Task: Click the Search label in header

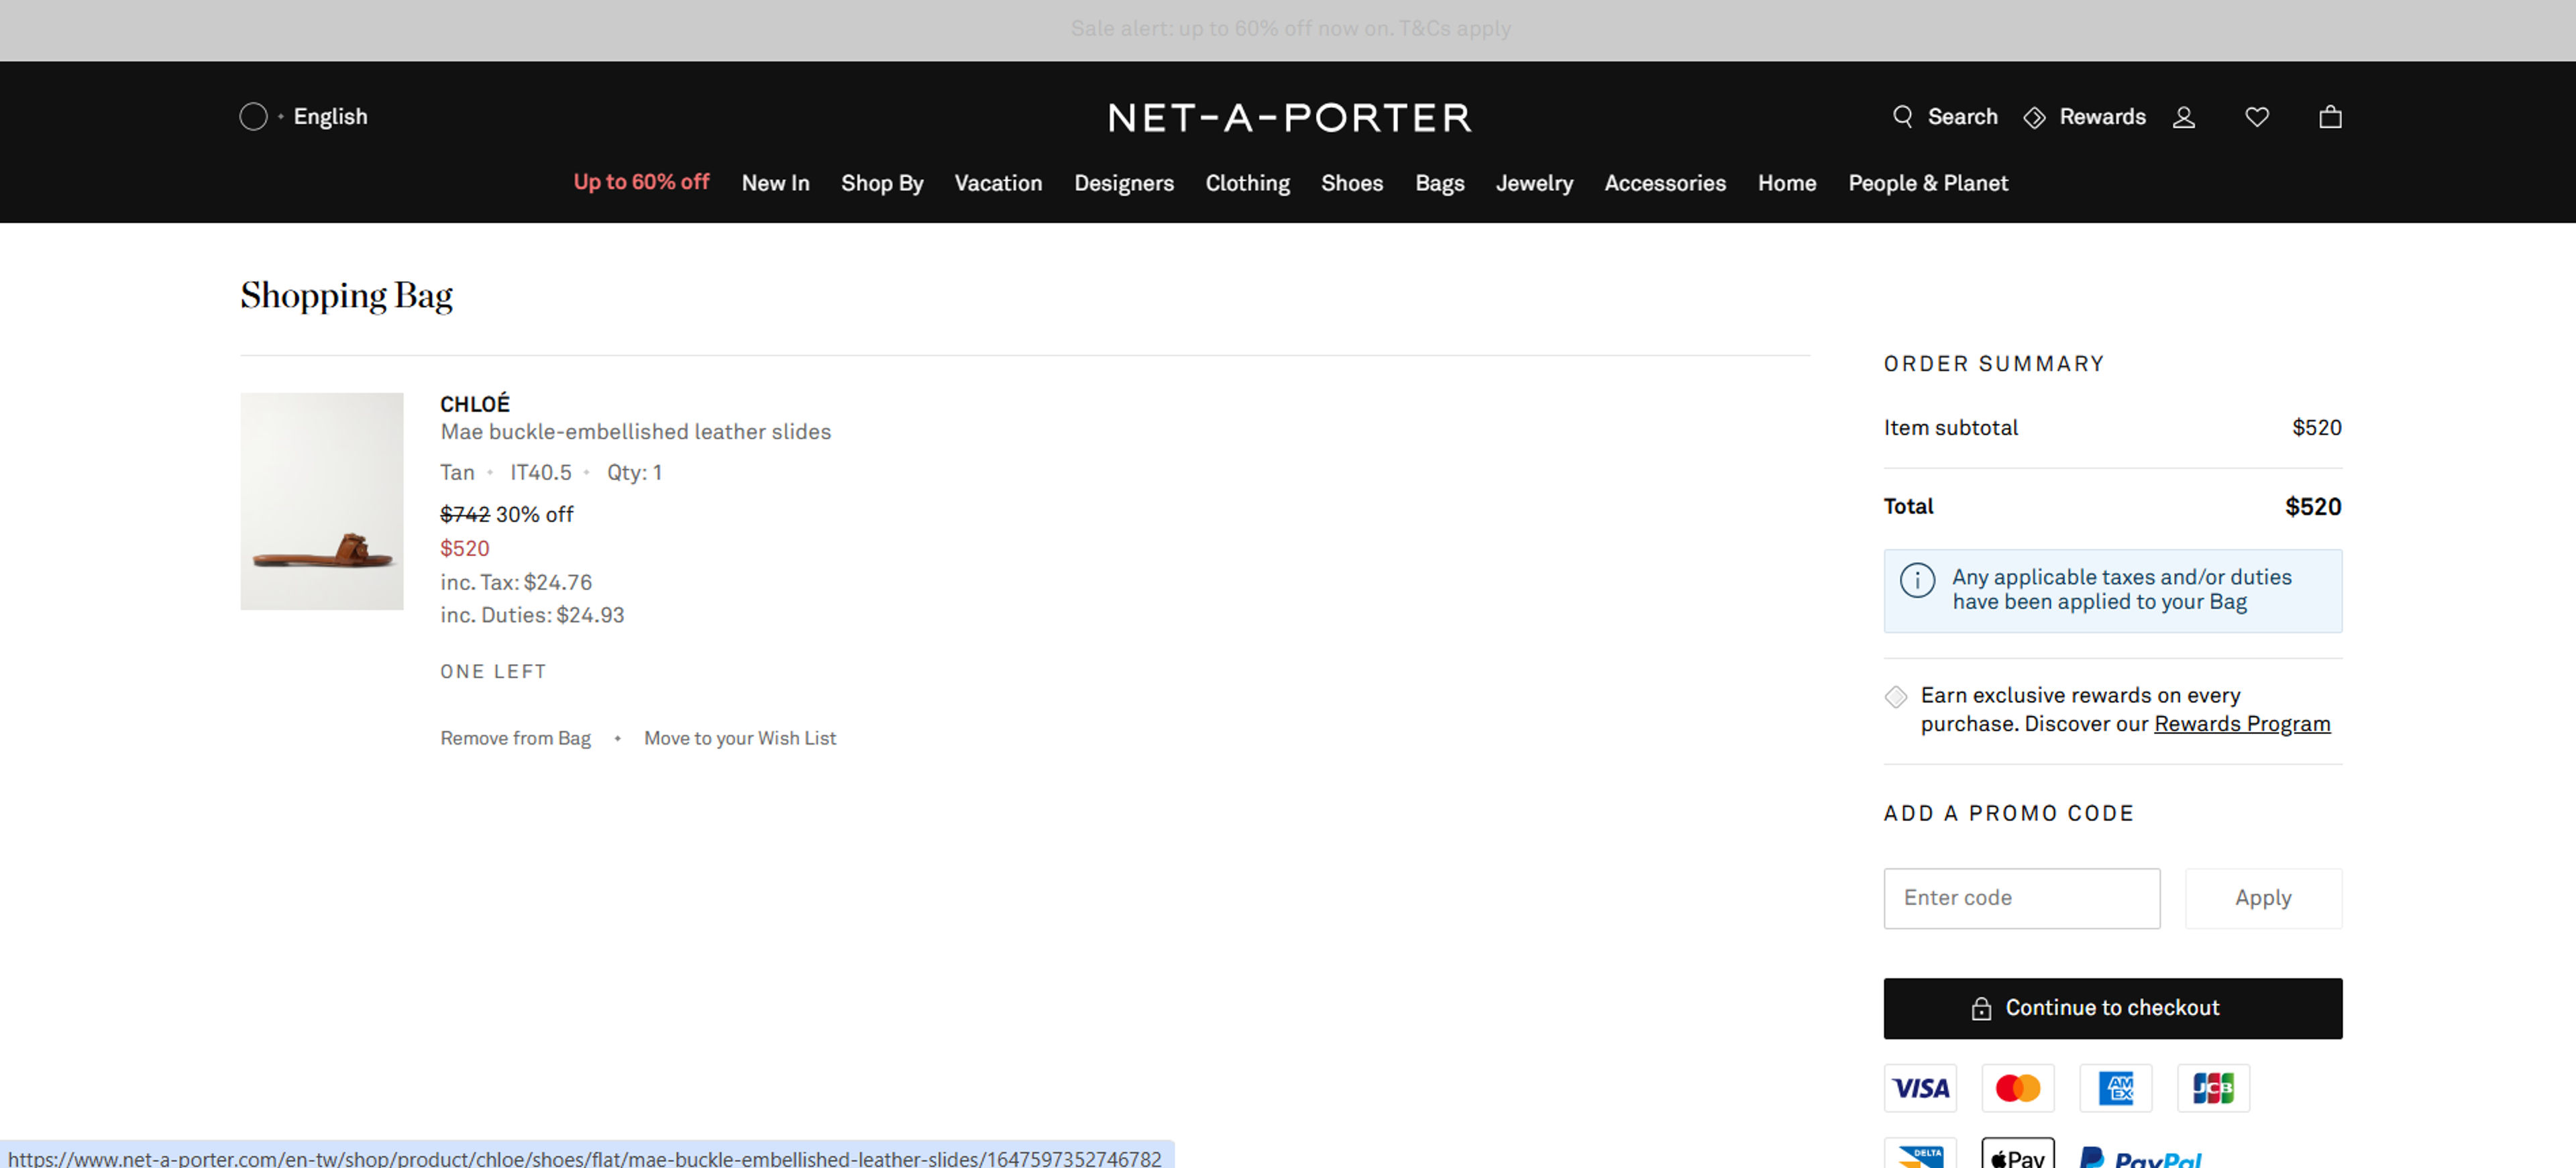Action: click(1962, 117)
